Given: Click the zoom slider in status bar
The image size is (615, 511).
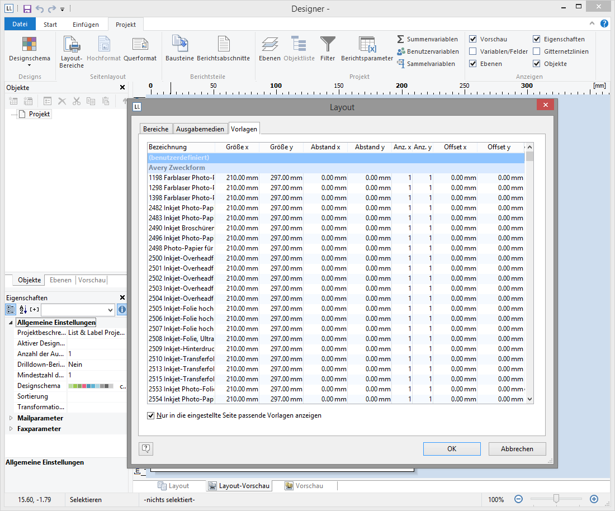Looking at the screenshot, I should (556, 499).
